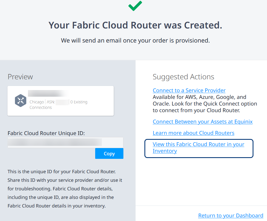Image resolution: width=267 pixels, height=221 pixels.
Task: Click 'Chicago' location text in preview card
Action: (37, 102)
